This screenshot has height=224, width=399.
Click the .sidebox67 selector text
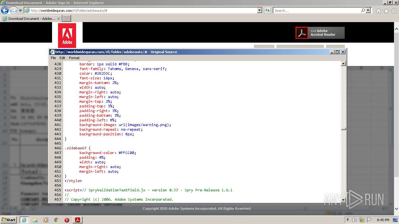[75, 148]
